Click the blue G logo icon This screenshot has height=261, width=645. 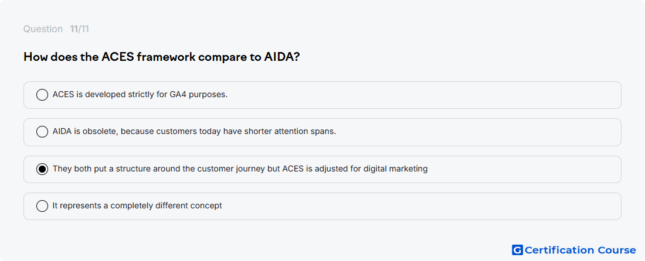(x=517, y=250)
